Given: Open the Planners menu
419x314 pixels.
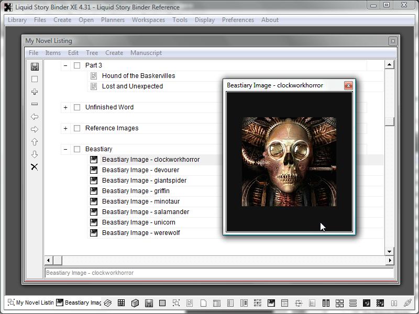Looking at the screenshot, I should pyautogui.click(x=113, y=20).
